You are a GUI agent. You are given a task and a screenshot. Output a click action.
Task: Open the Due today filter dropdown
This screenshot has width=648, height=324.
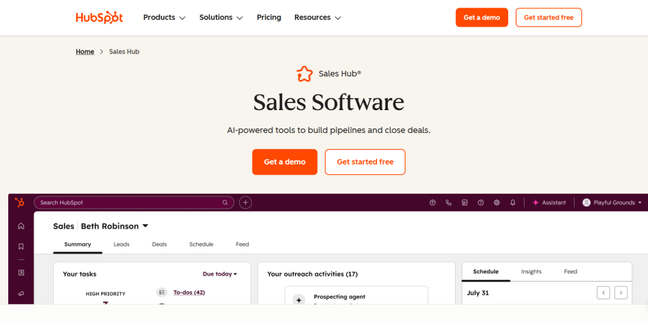point(220,274)
